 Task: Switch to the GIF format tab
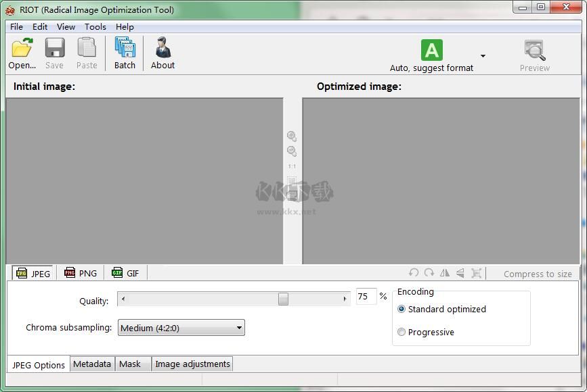[125, 274]
